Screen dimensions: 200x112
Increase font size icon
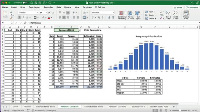click(x=49, y=12)
